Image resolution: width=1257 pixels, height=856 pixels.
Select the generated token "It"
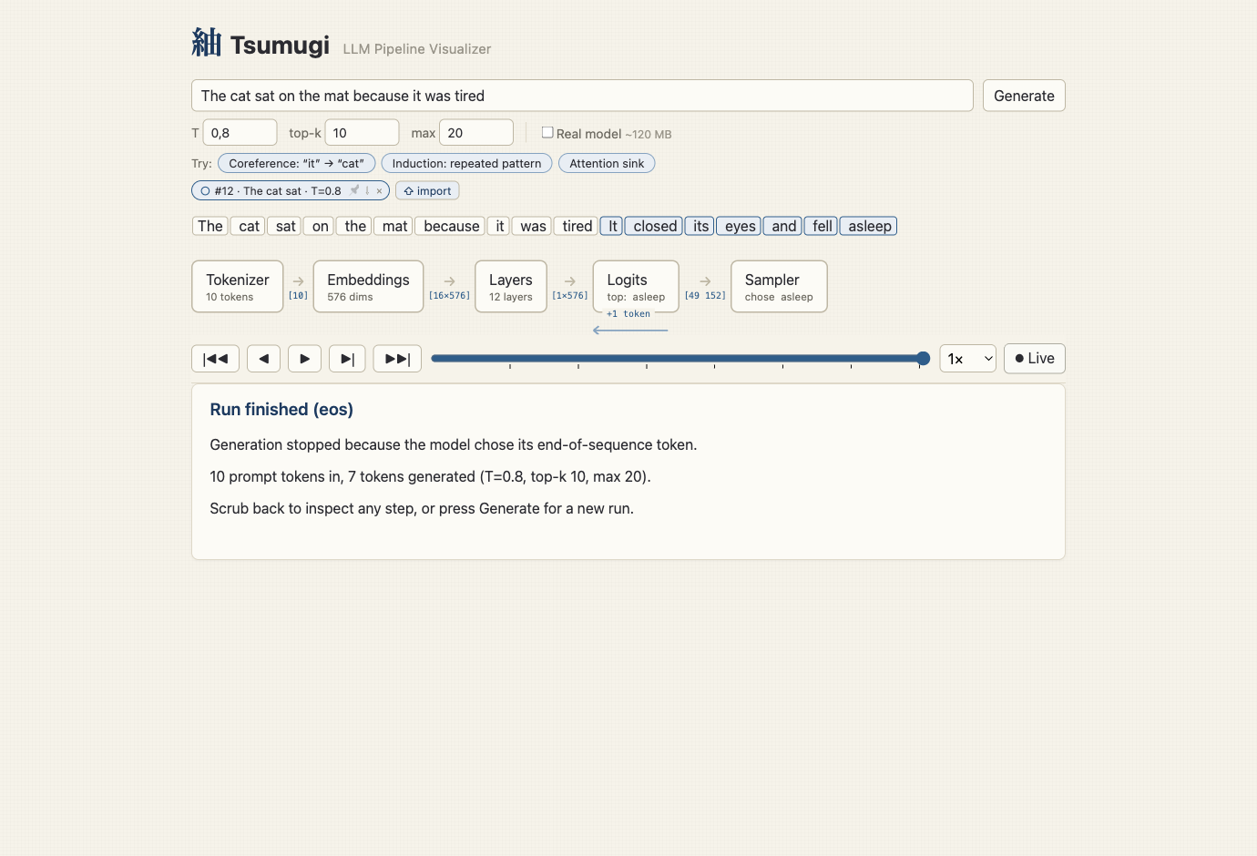(x=612, y=226)
